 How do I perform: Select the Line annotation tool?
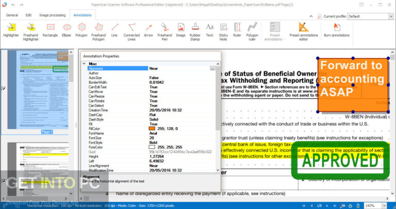tap(114, 30)
